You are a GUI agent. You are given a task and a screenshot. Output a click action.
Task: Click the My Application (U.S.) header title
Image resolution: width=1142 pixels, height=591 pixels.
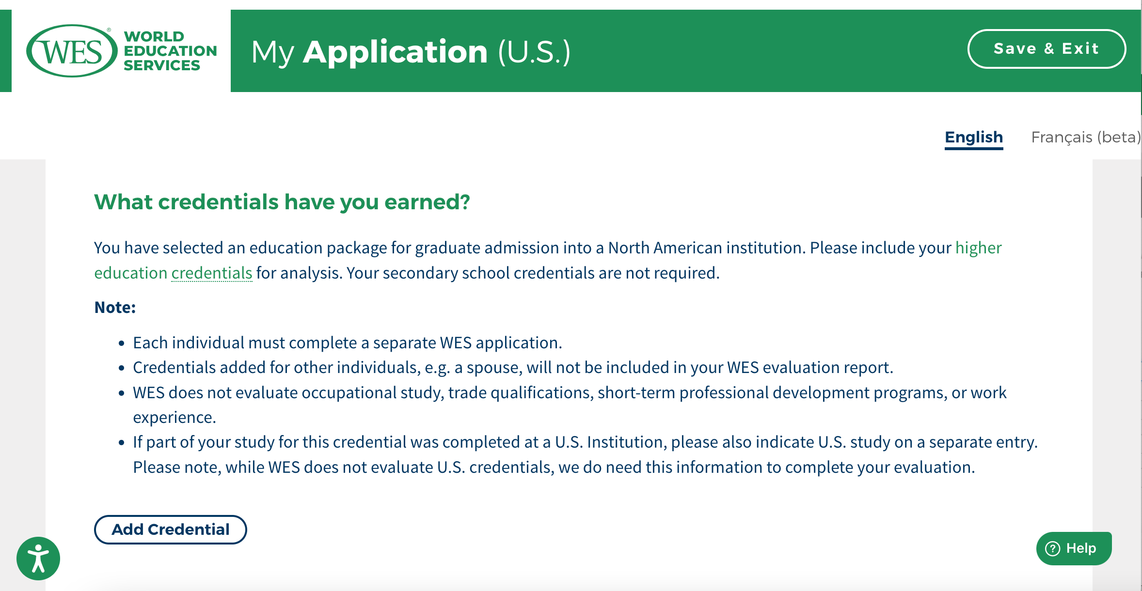411,52
